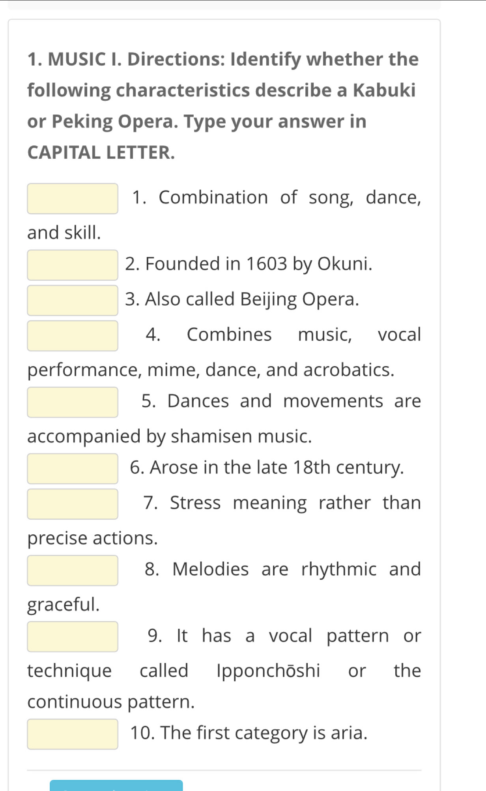Select answer field for Founded in 1603 by Okuni
The image size is (486, 791).
tap(73, 265)
